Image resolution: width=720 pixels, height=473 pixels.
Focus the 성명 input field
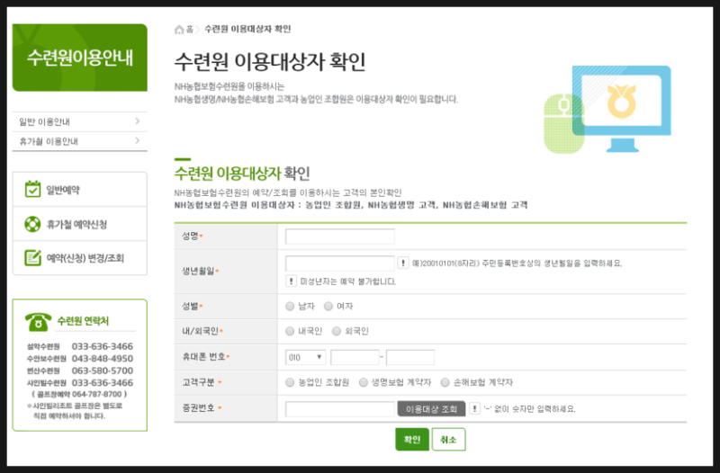pyautogui.click(x=340, y=236)
